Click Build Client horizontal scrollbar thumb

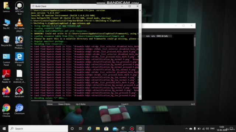point(42,101)
